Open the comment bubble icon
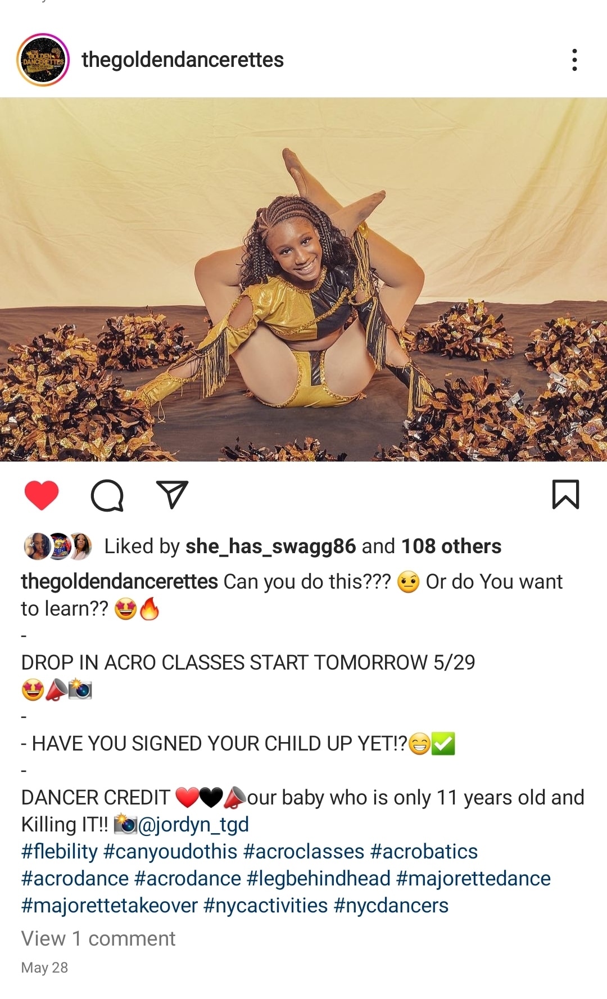This screenshot has width=607, height=999. point(107,495)
